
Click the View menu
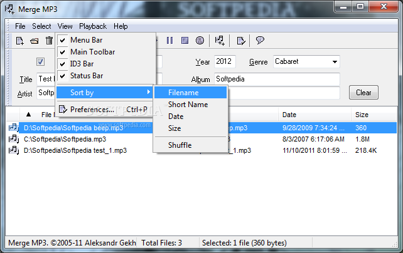tap(65, 26)
